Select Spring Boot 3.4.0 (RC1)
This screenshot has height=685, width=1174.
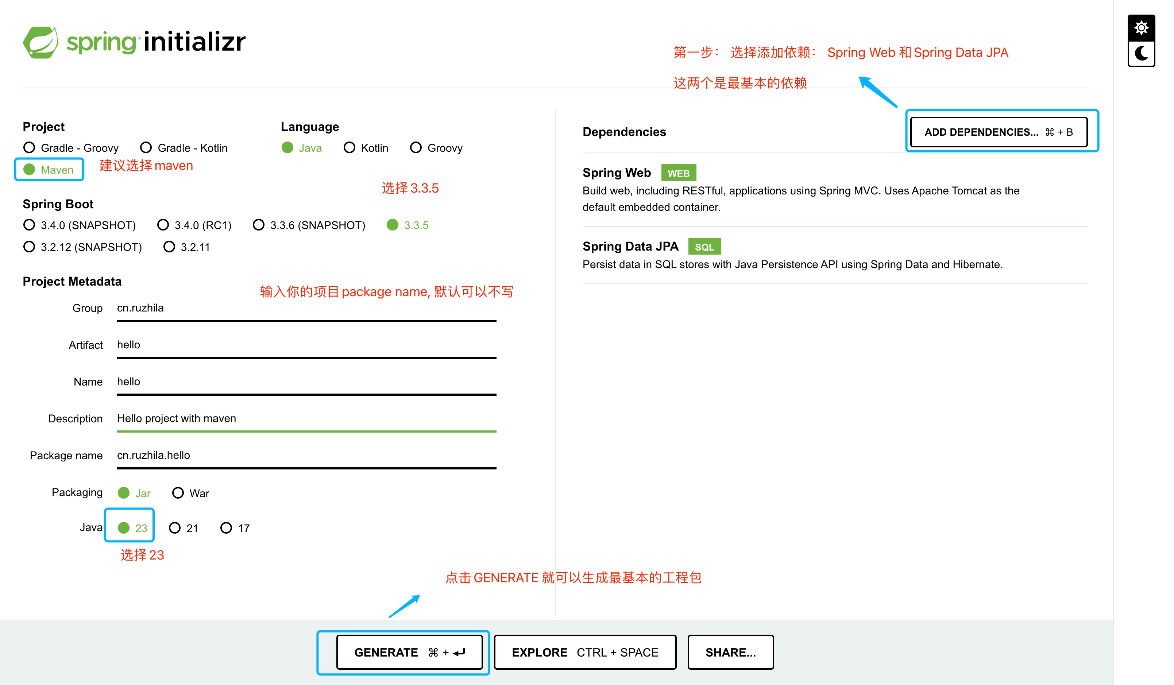(x=194, y=225)
